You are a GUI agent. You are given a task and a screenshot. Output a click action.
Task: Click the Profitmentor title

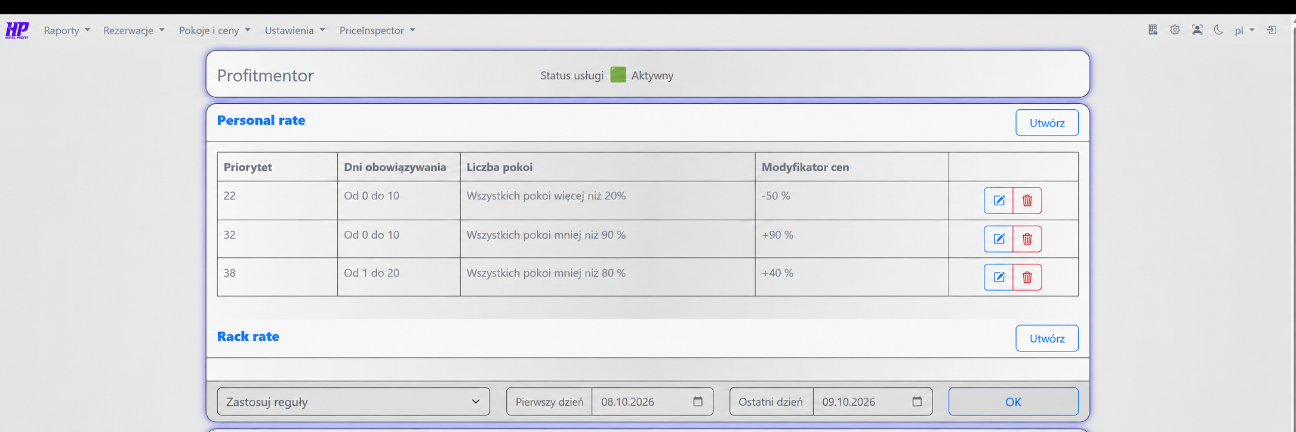pyautogui.click(x=266, y=75)
